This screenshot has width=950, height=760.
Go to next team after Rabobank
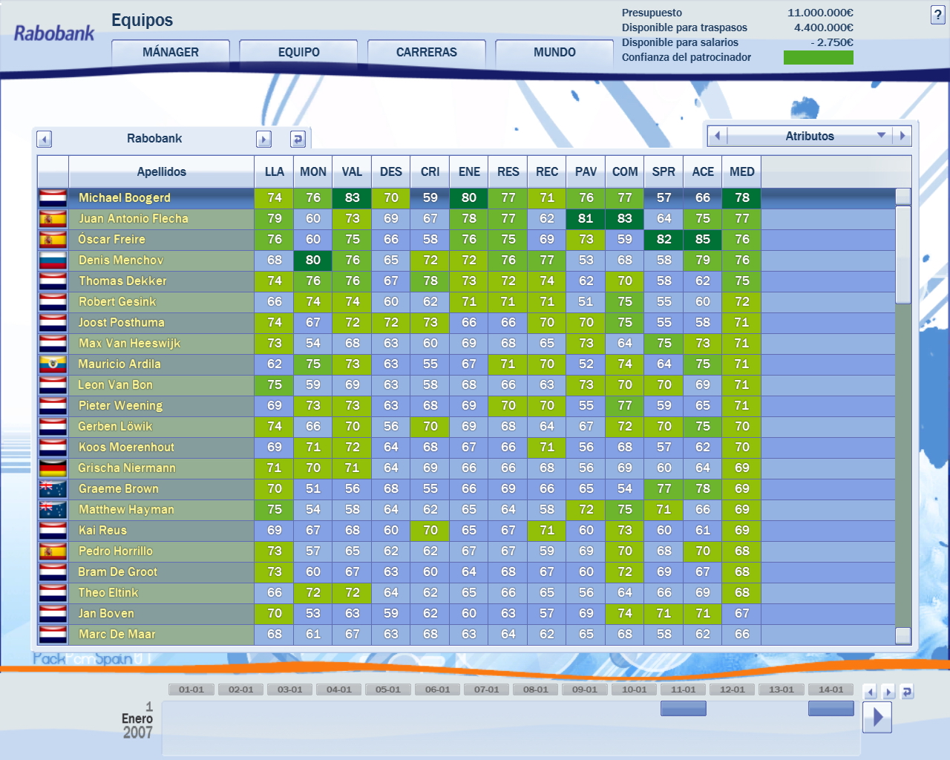tap(263, 139)
